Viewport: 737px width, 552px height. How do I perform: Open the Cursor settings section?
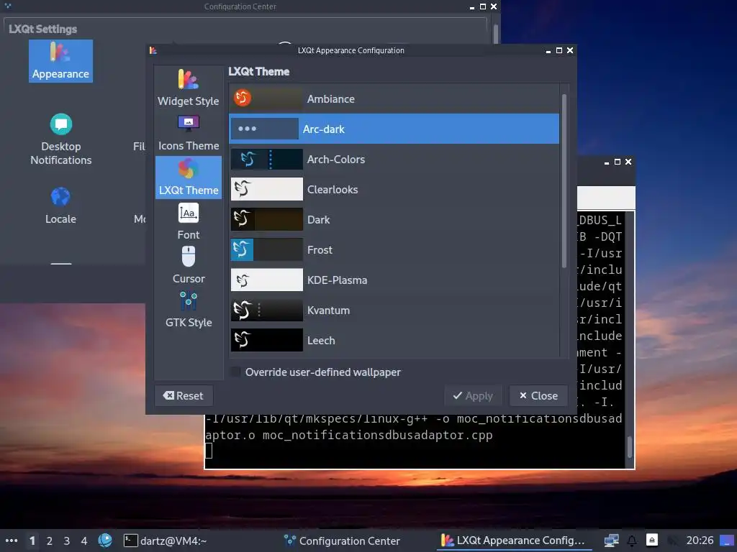pyautogui.click(x=188, y=265)
